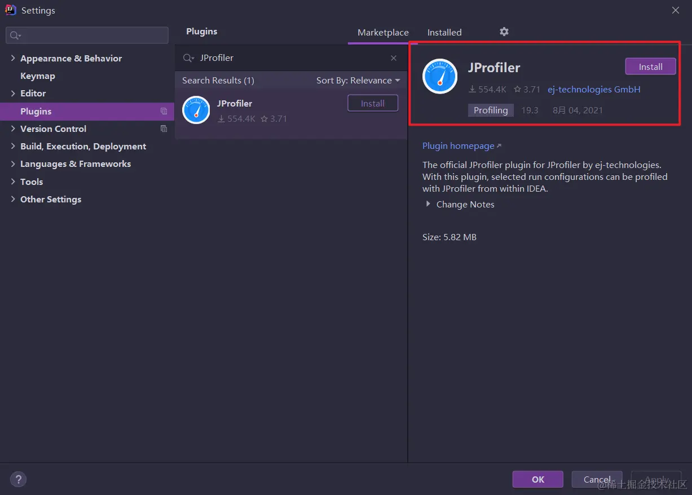The image size is (692, 495).
Task: Click version 19.3 text in details
Action: pyautogui.click(x=530, y=110)
